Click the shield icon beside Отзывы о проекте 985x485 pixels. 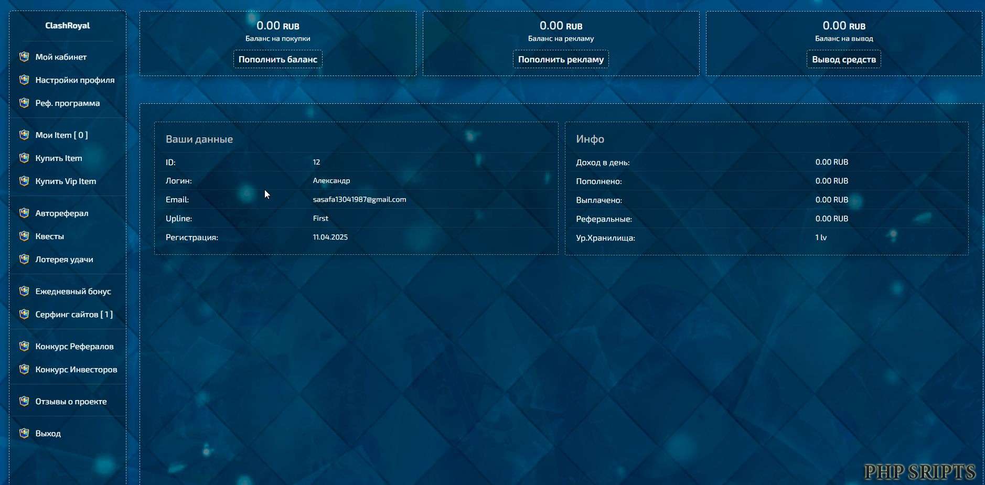pos(24,401)
